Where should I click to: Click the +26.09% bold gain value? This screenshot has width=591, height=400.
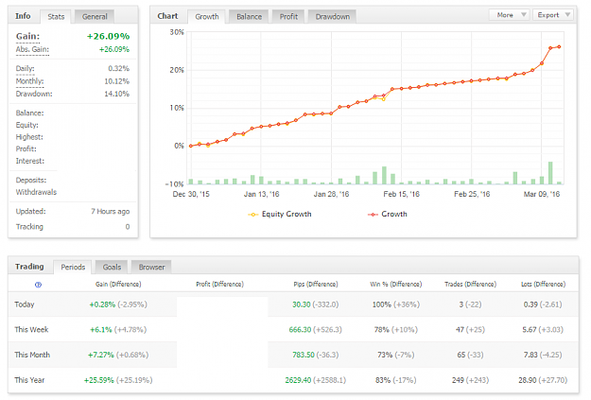(x=108, y=36)
